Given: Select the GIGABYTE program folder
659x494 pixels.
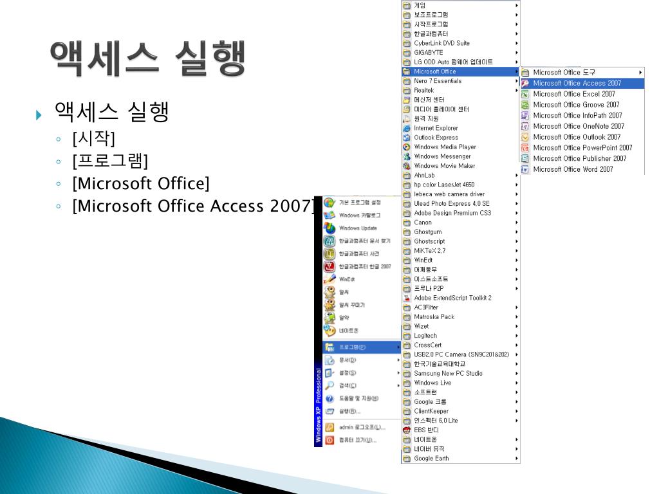Looking at the screenshot, I should (x=461, y=53).
